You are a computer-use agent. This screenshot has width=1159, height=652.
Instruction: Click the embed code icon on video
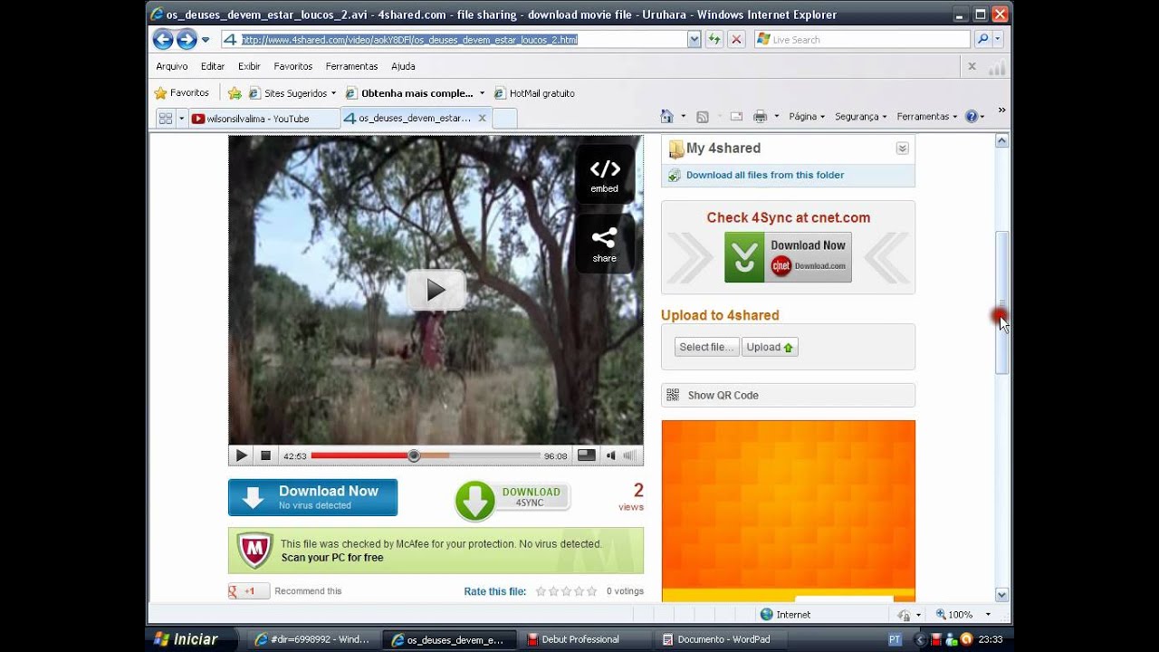click(x=605, y=174)
